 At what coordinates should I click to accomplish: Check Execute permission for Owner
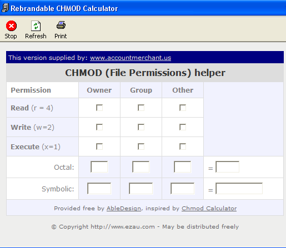click(x=99, y=146)
